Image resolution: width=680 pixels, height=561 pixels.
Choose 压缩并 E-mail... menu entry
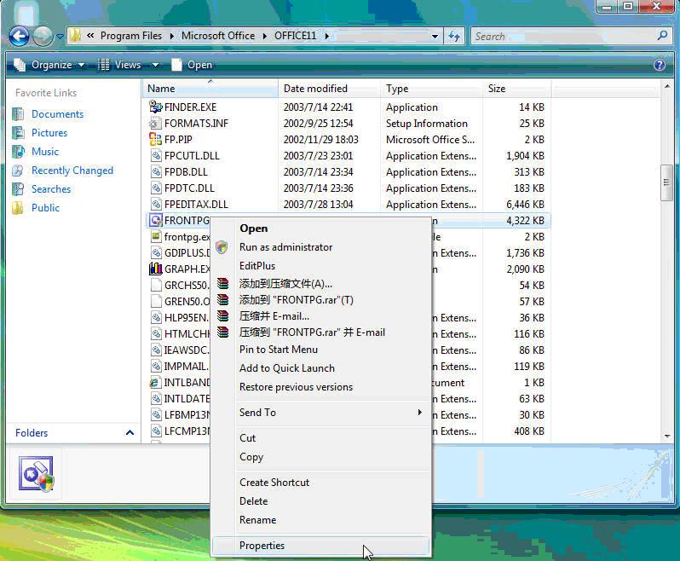point(320,315)
